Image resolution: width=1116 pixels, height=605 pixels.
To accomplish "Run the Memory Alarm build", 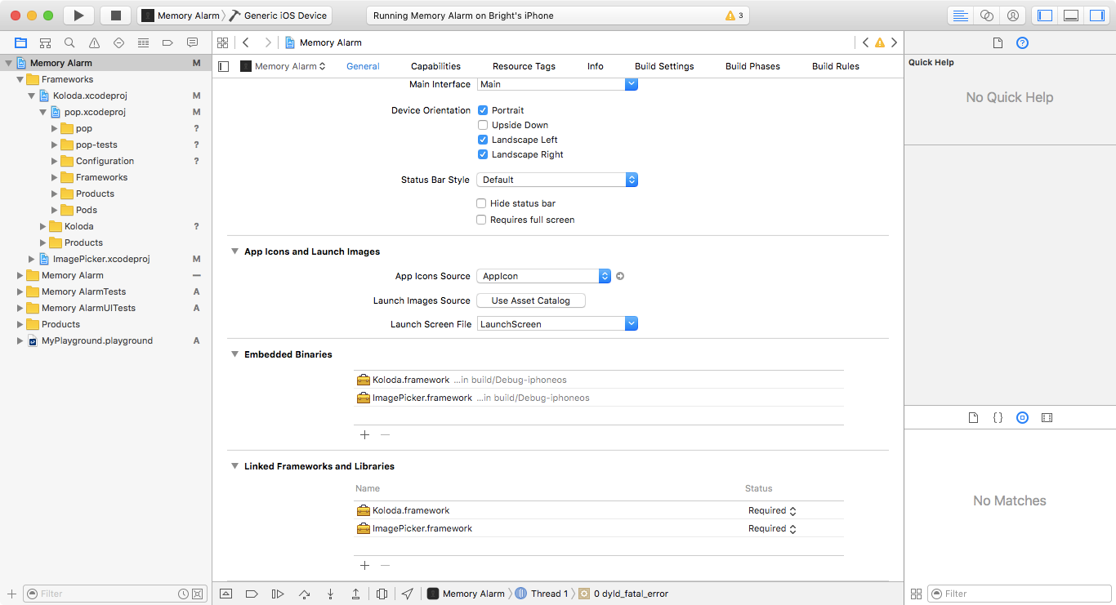I will click(78, 16).
